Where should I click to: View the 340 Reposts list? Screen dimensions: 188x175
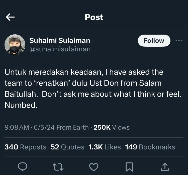point(25,147)
